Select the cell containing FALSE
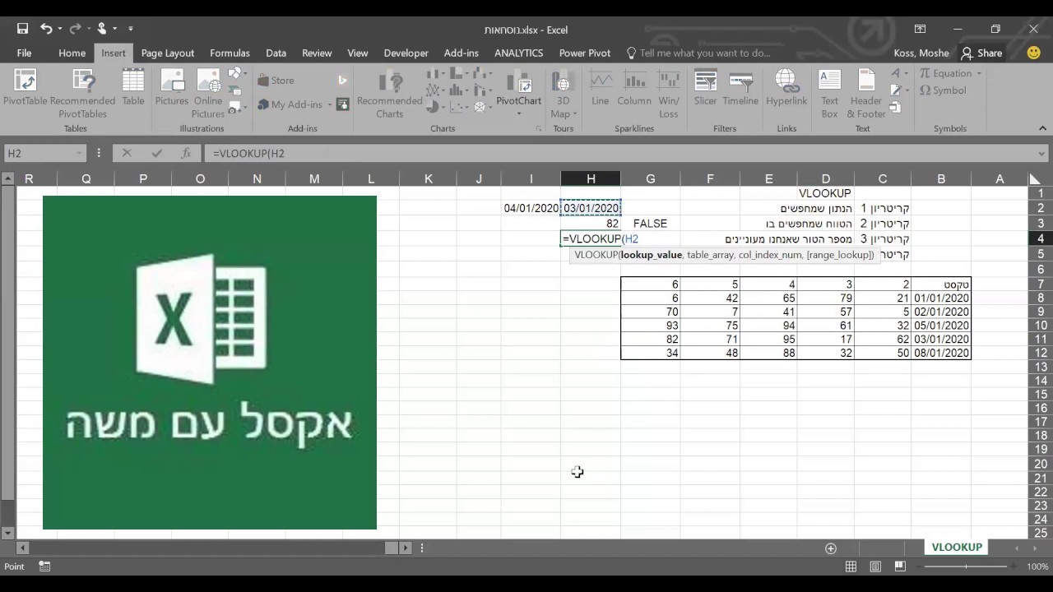The width and height of the screenshot is (1053, 592). click(x=650, y=224)
